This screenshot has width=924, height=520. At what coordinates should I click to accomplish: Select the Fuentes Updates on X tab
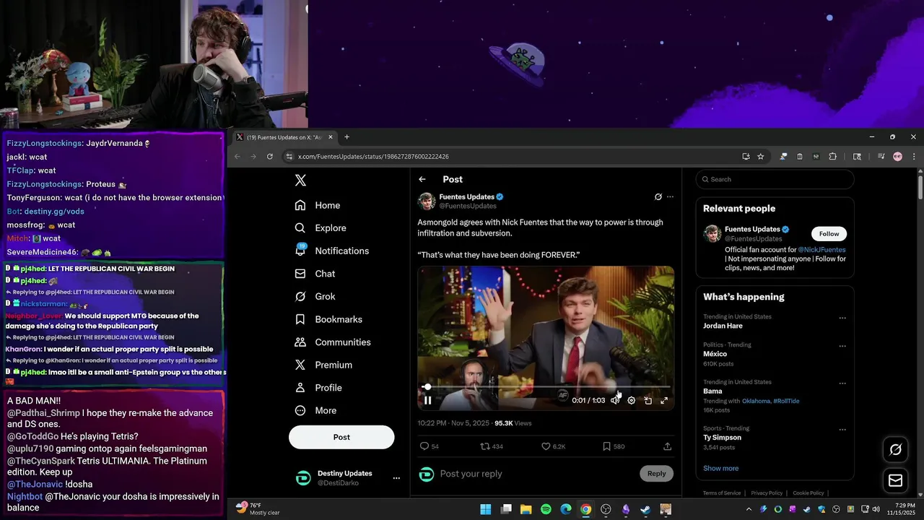[x=284, y=137]
